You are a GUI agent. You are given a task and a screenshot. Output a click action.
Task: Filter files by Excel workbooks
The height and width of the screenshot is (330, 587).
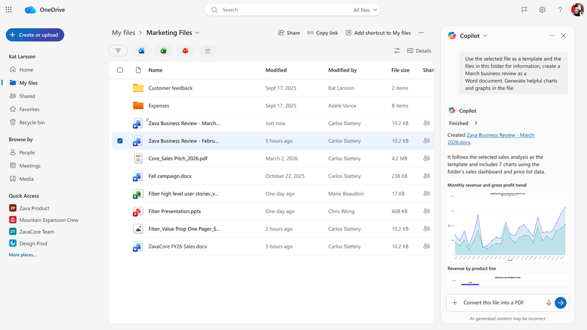(163, 51)
